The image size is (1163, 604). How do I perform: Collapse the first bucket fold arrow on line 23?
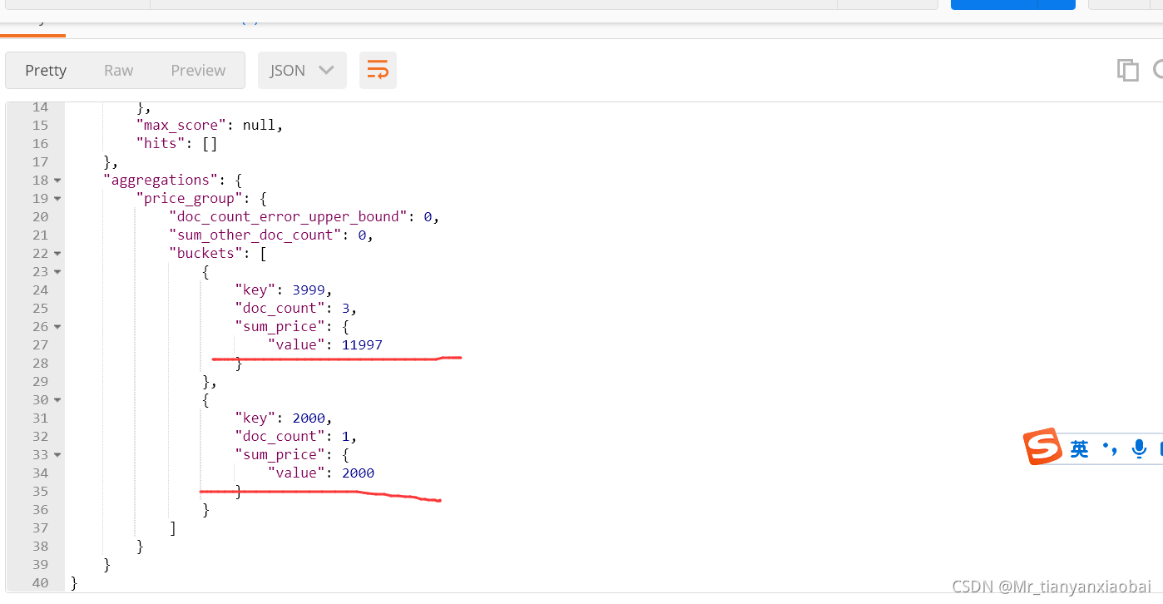pos(57,272)
